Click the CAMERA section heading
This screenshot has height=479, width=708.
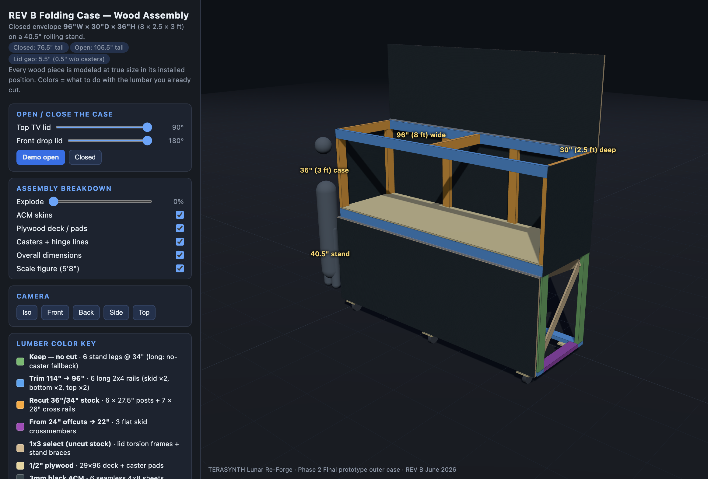tap(33, 296)
